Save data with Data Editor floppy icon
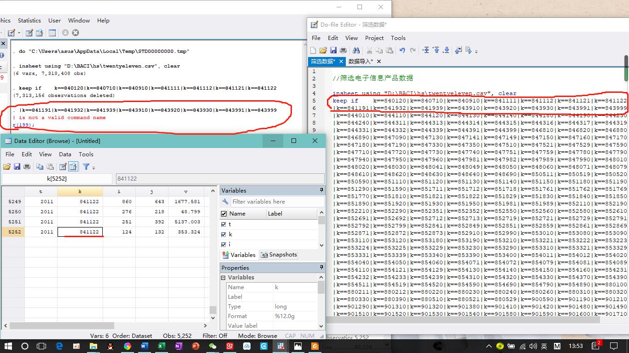 point(17,166)
